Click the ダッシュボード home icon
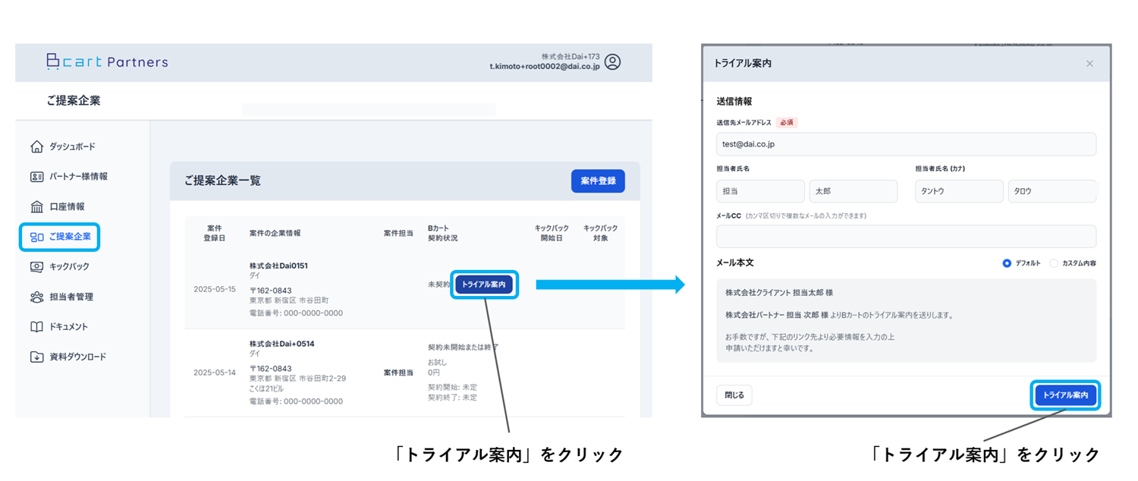 (x=36, y=146)
